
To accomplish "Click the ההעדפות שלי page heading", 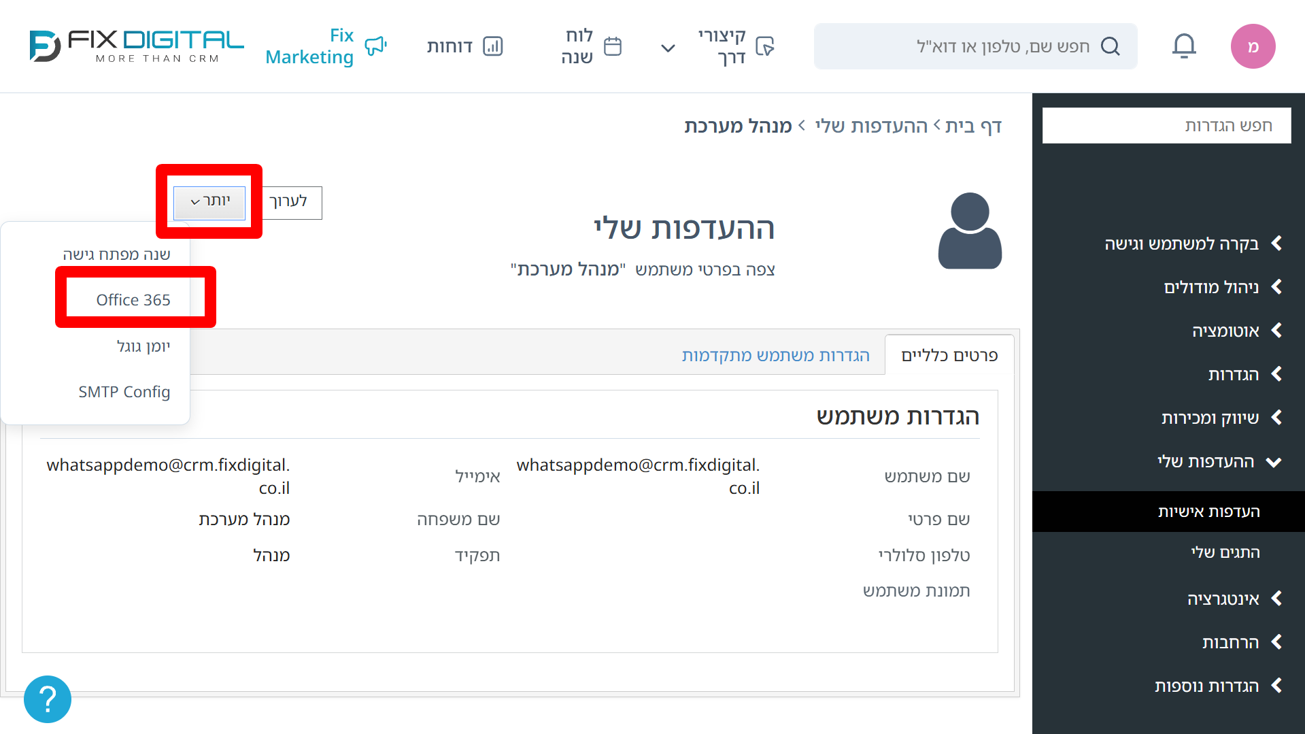I will 684,228.
